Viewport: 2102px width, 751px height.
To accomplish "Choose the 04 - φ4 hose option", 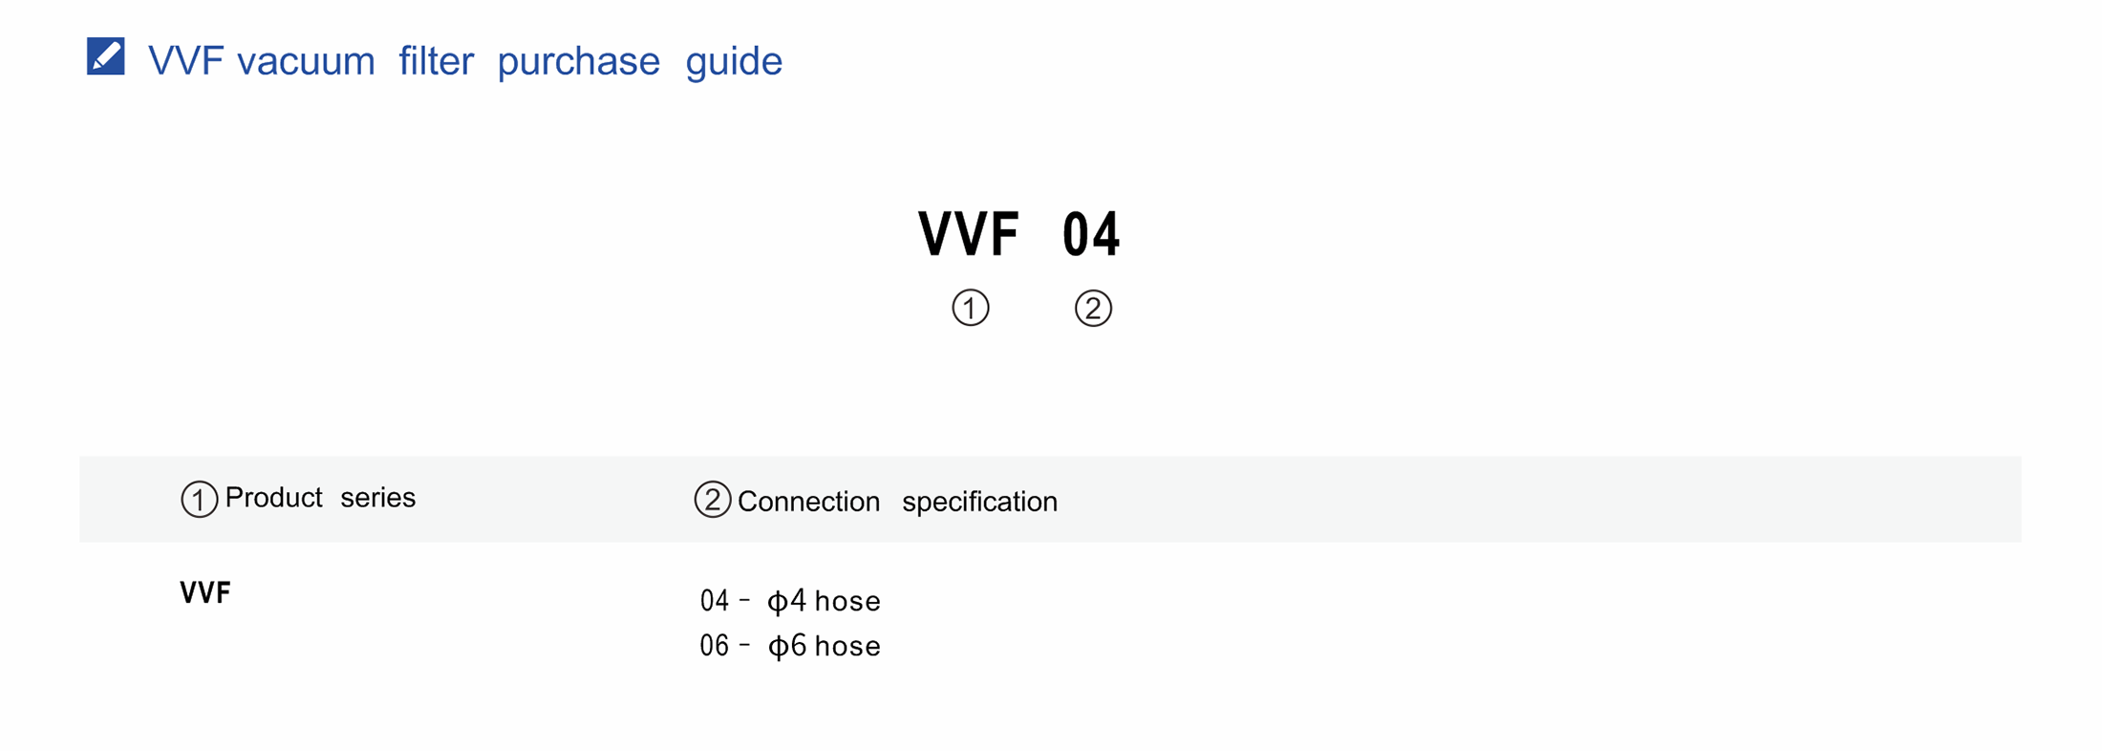I will pyautogui.click(x=790, y=601).
